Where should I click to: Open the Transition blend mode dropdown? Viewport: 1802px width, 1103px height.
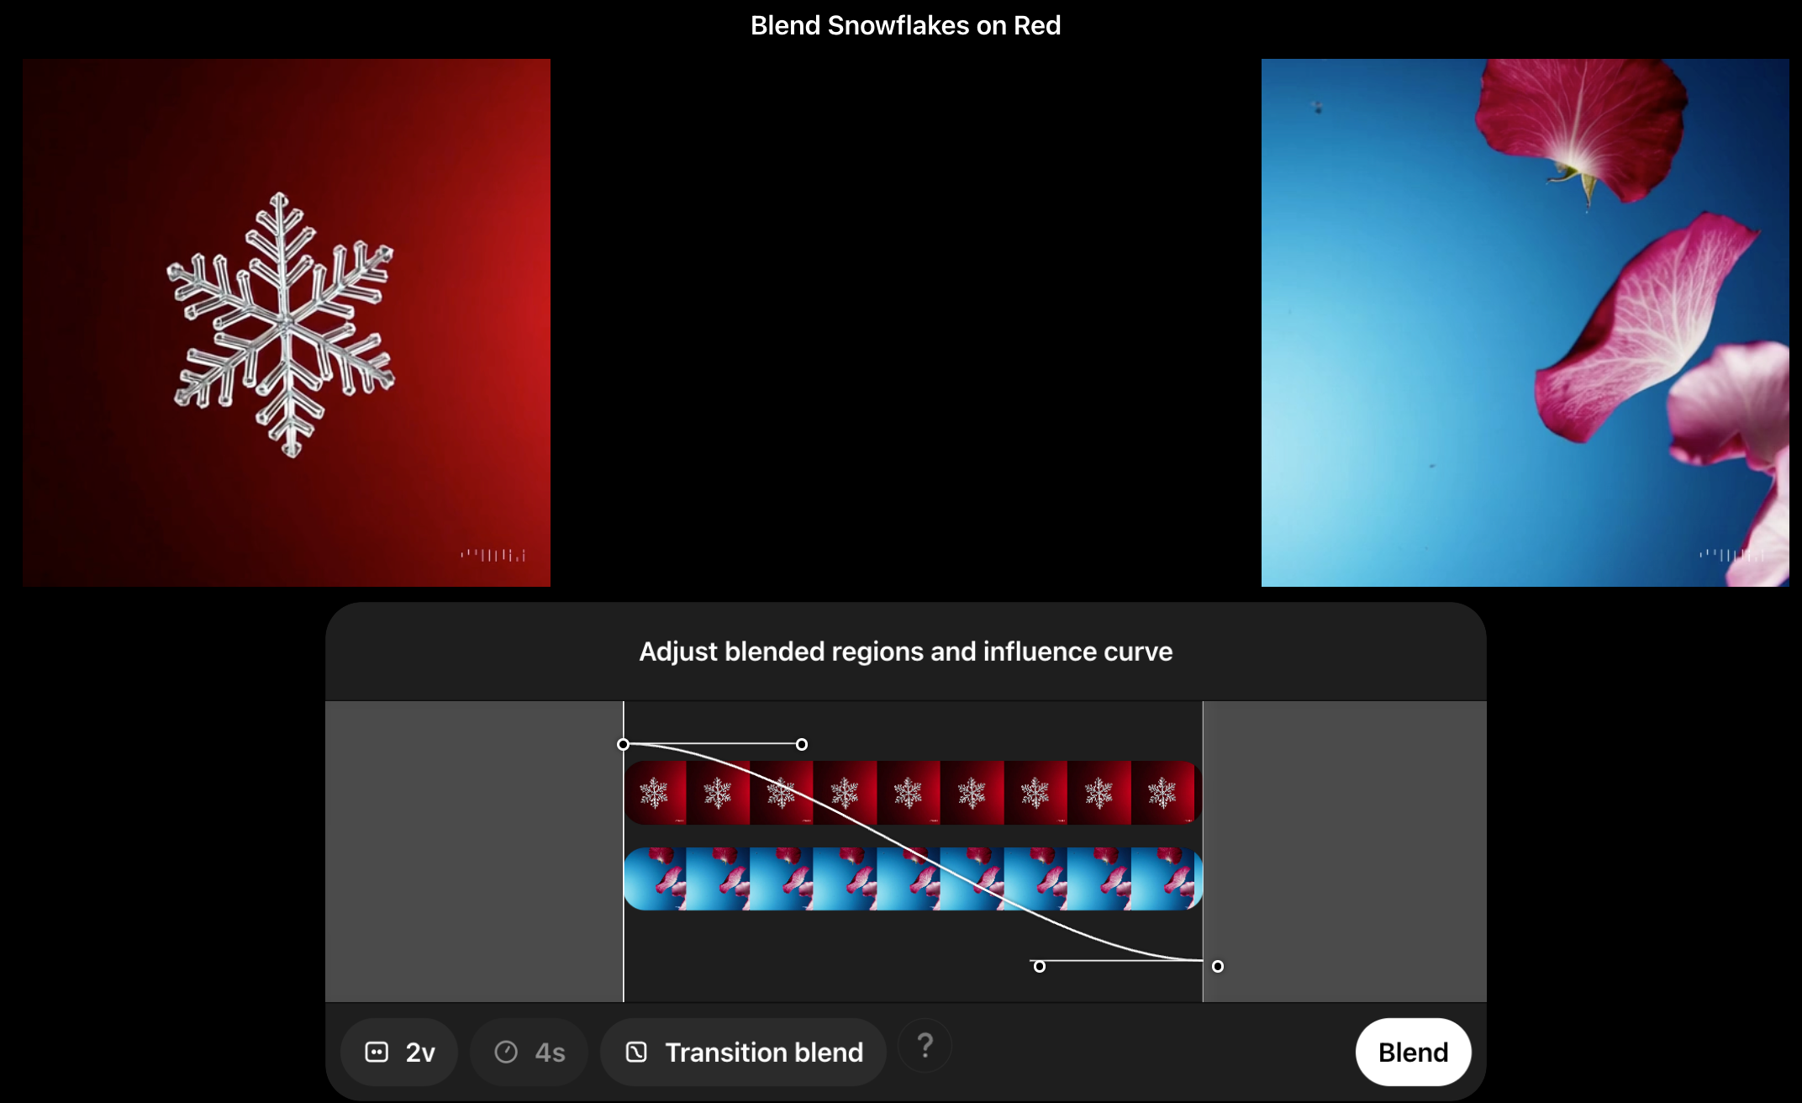click(x=744, y=1052)
